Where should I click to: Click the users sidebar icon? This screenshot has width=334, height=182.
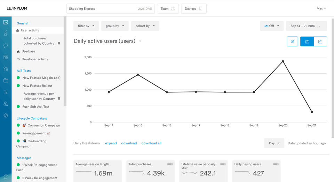tap(6, 104)
